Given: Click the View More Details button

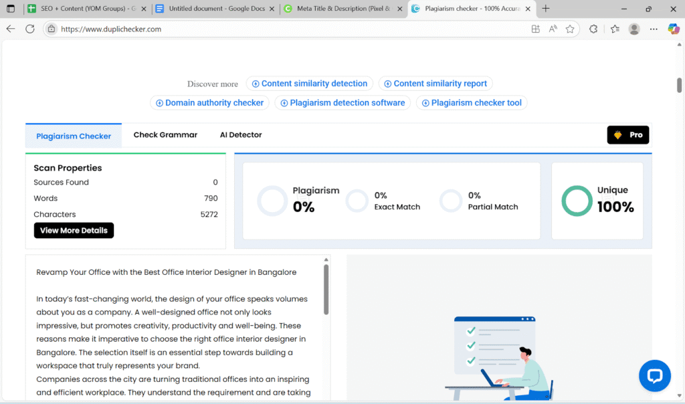Looking at the screenshot, I should point(74,230).
